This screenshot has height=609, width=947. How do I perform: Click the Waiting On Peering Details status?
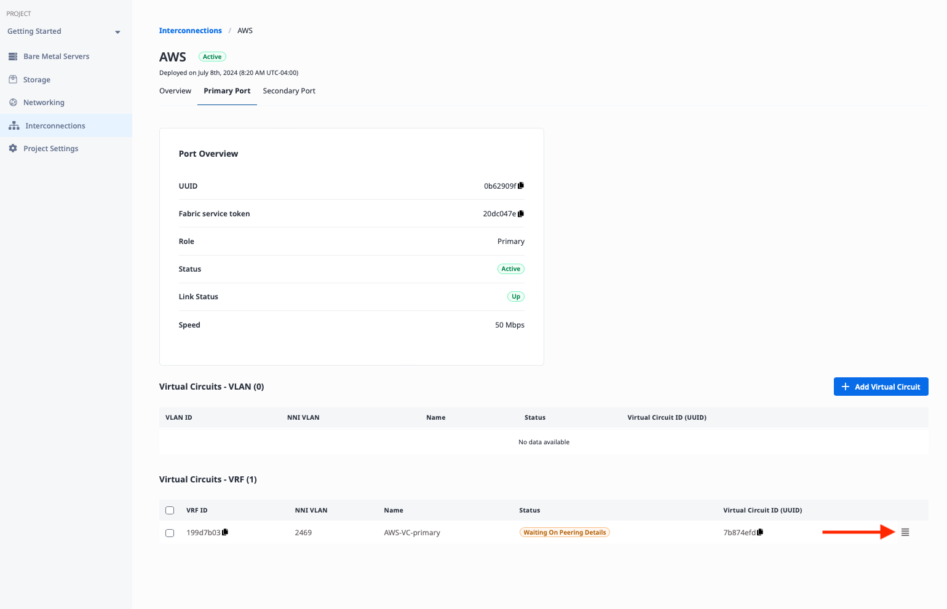pyautogui.click(x=565, y=532)
